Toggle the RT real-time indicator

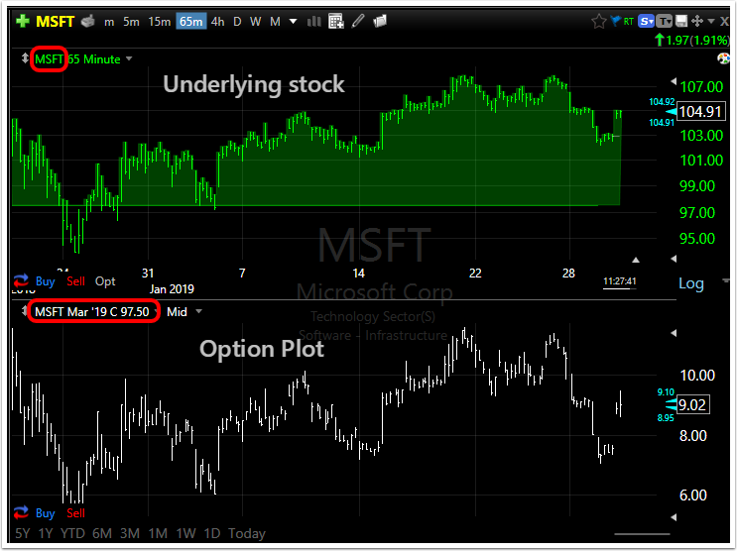pos(629,21)
